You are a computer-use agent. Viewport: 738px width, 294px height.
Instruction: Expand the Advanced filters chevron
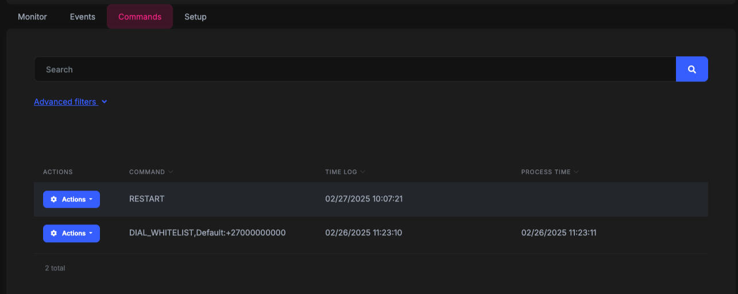click(x=104, y=102)
